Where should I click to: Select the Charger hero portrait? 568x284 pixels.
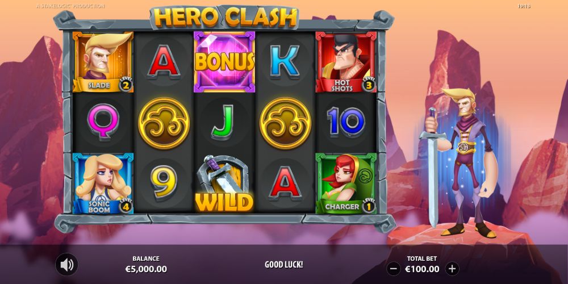pyautogui.click(x=346, y=183)
